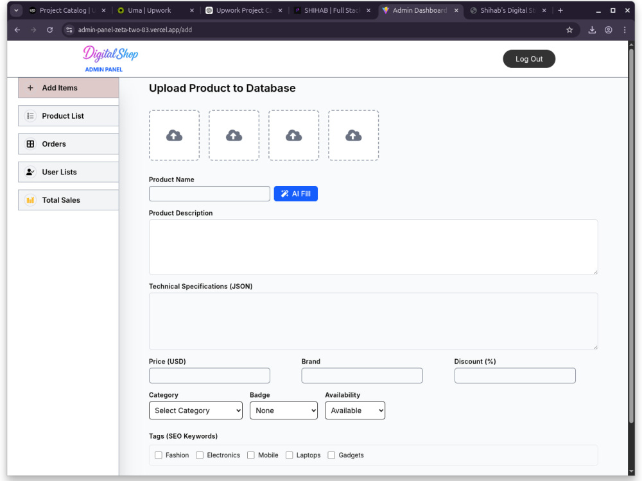Click the first image upload cloud icon
Screen dimensions: 642x481
pyautogui.click(x=174, y=135)
